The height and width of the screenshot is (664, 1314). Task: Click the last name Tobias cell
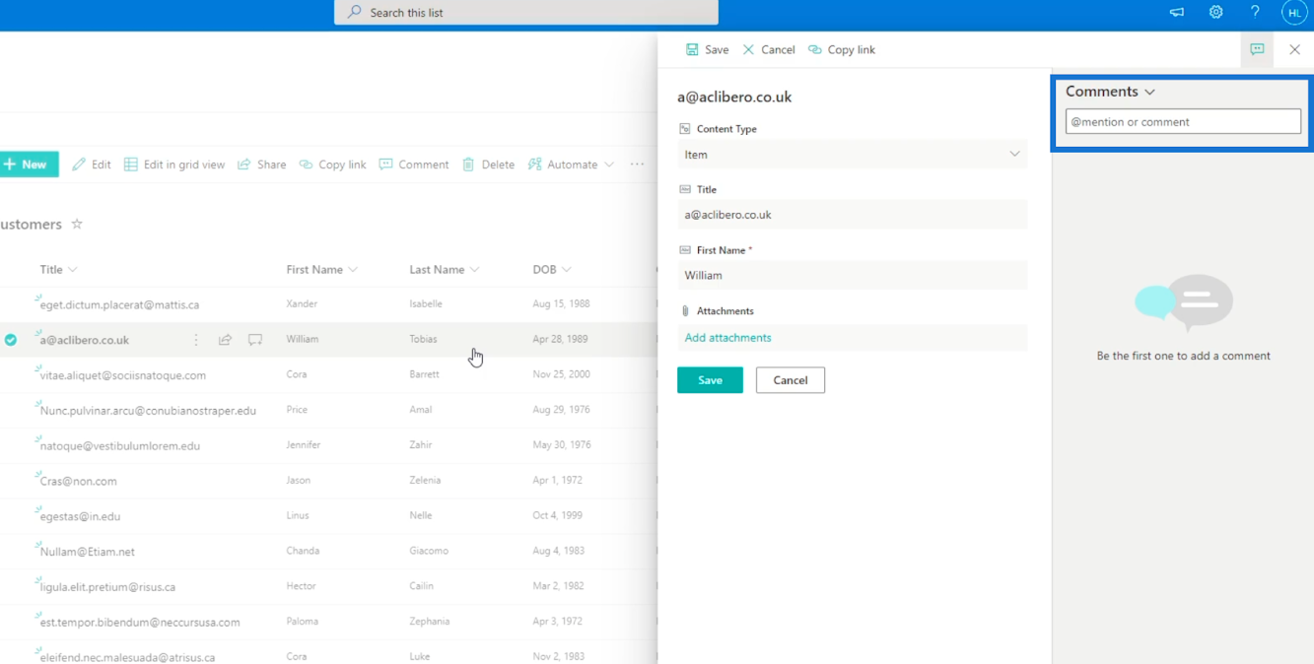(423, 339)
